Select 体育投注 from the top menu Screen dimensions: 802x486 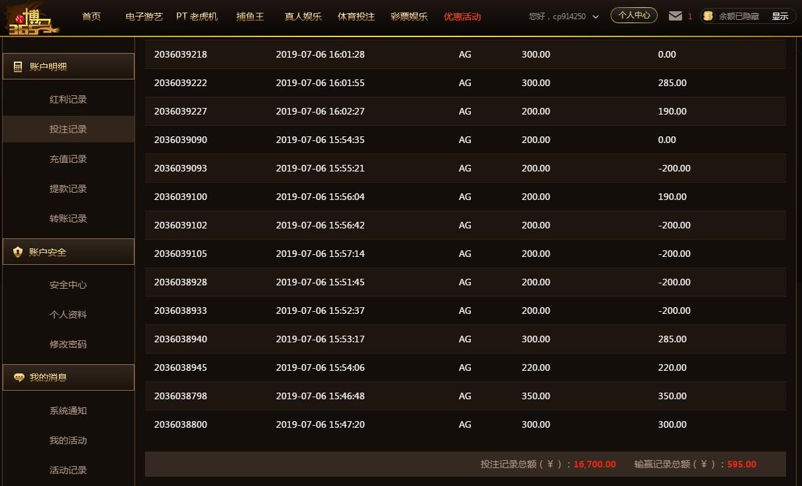[356, 17]
